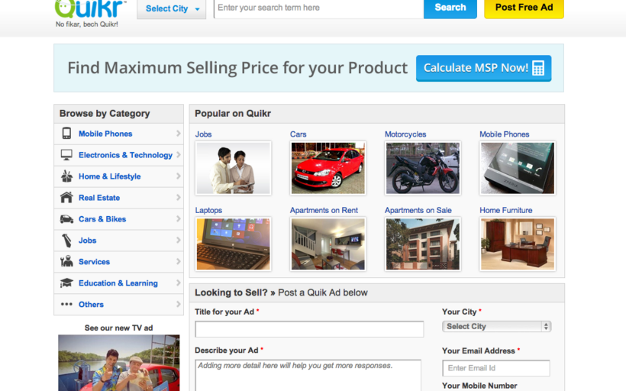Image resolution: width=626 pixels, height=391 pixels.
Task: Open the Services category link
Action: click(x=94, y=262)
